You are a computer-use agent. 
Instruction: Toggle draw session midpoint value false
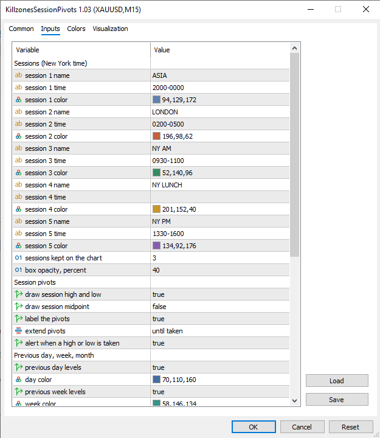pos(219,307)
